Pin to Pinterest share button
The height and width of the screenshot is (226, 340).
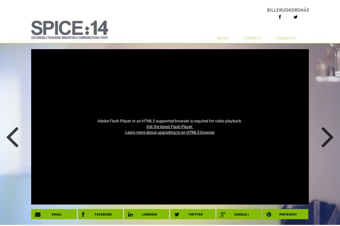pyautogui.click(x=286, y=214)
